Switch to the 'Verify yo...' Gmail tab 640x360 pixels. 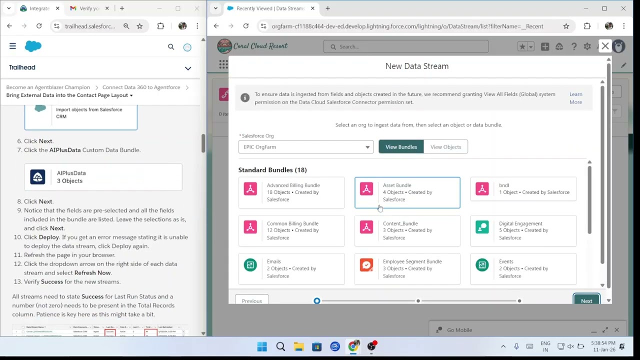pos(89,8)
